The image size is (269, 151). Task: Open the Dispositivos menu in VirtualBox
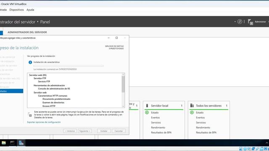16,10
